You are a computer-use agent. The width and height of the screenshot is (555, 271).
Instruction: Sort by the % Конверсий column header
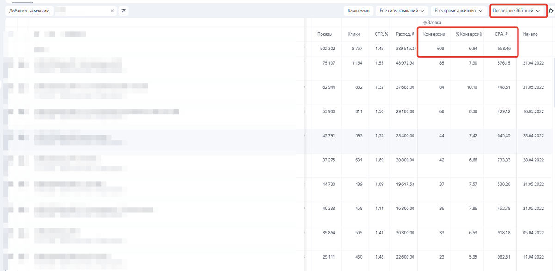coord(469,34)
